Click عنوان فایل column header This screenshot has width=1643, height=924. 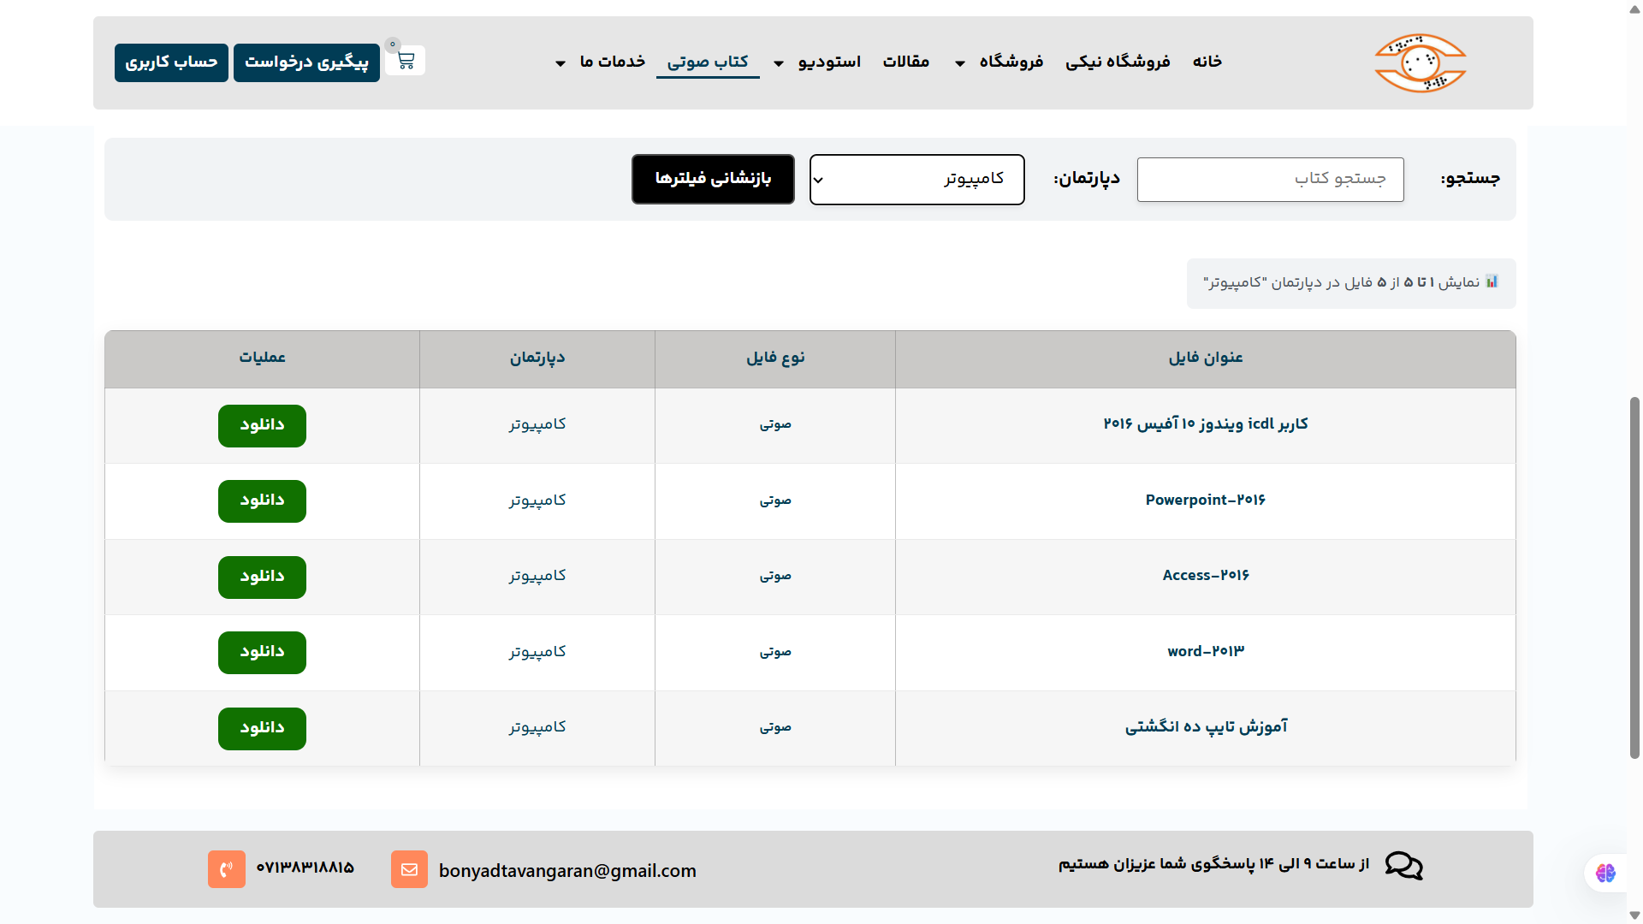tap(1205, 358)
